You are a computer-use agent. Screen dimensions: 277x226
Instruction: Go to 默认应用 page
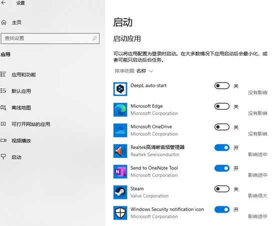(x=21, y=91)
